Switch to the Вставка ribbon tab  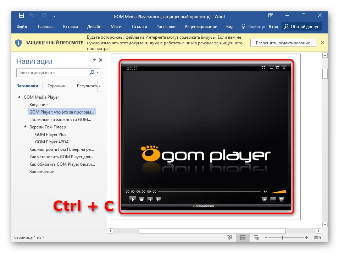click(x=71, y=27)
